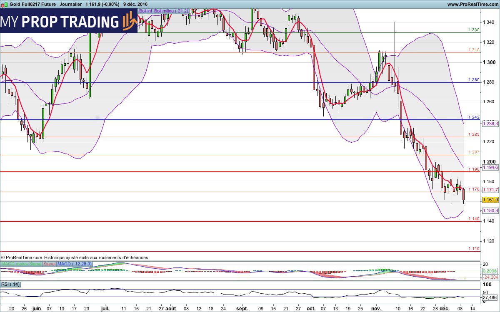Click the "Boll milieu ( 21 2)" indicator label
Image resolution: width=500 pixels, height=312 pixels.
172,11
